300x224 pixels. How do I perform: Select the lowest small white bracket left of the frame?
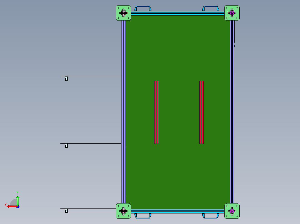coord(67,211)
